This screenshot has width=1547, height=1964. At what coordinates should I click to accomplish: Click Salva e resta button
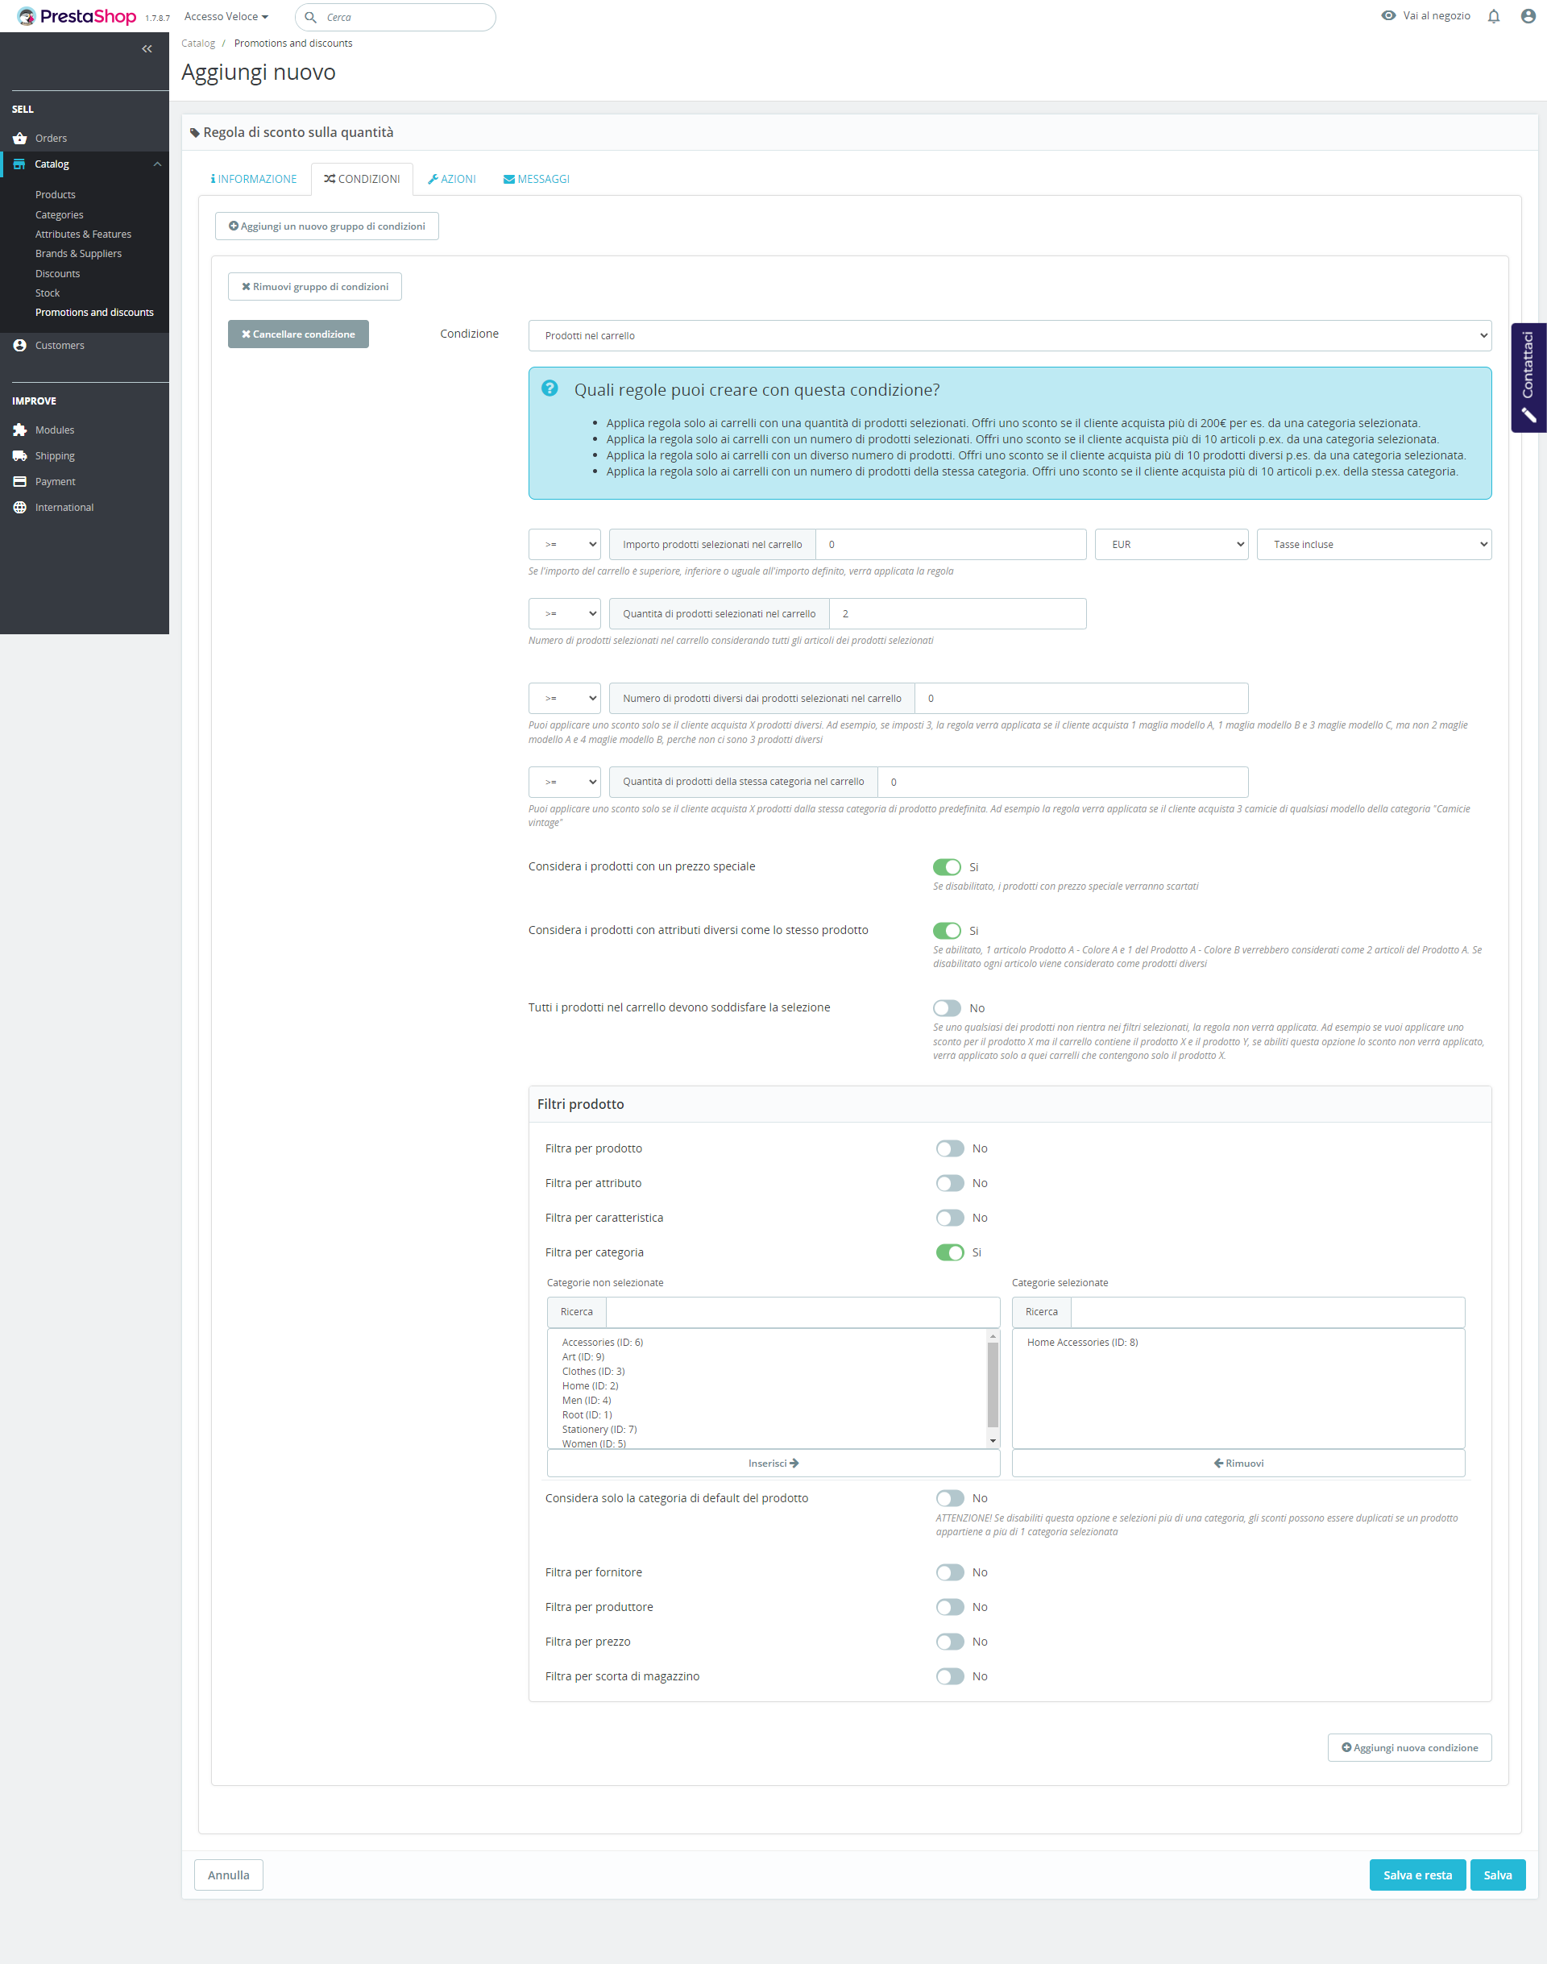(x=1416, y=1875)
